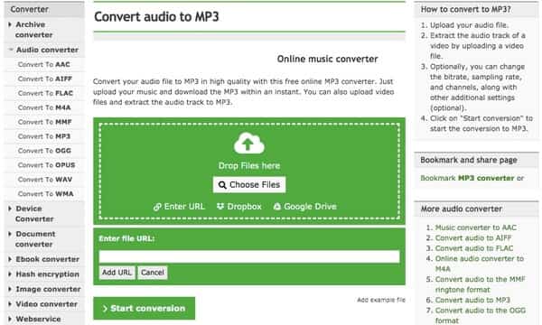Open the Convert audio to FLAC link
542x325 pixels.
(474, 248)
